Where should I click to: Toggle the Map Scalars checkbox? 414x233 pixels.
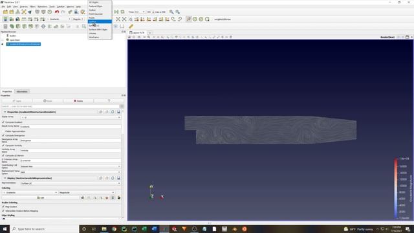3,206
